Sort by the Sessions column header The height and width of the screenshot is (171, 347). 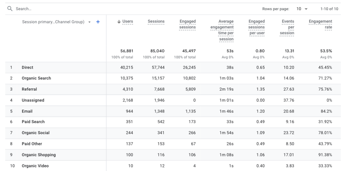tap(156, 22)
